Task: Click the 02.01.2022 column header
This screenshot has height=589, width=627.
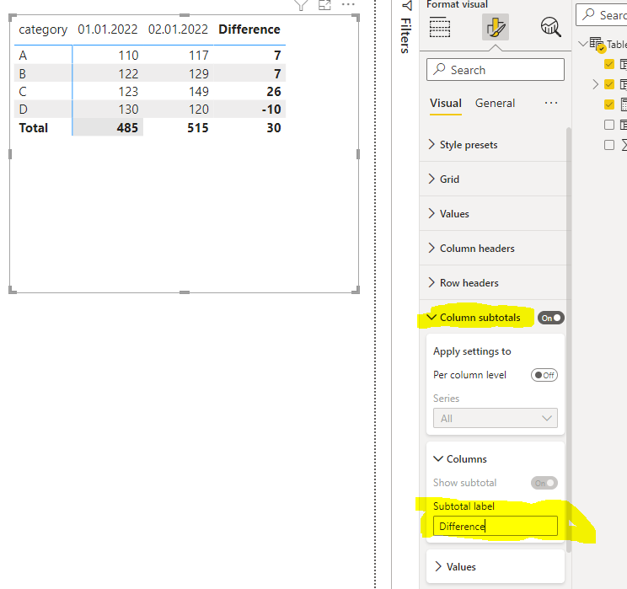Action: (x=178, y=29)
